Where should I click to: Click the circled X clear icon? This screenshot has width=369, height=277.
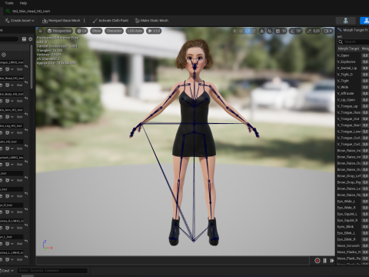point(4,55)
